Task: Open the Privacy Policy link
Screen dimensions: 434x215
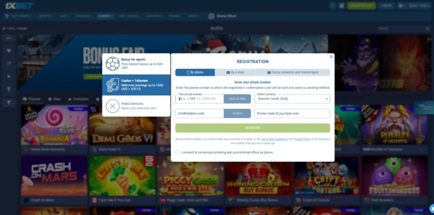Action: (302, 139)
